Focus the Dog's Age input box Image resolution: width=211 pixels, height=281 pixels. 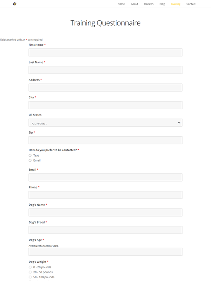coord(105,252)
